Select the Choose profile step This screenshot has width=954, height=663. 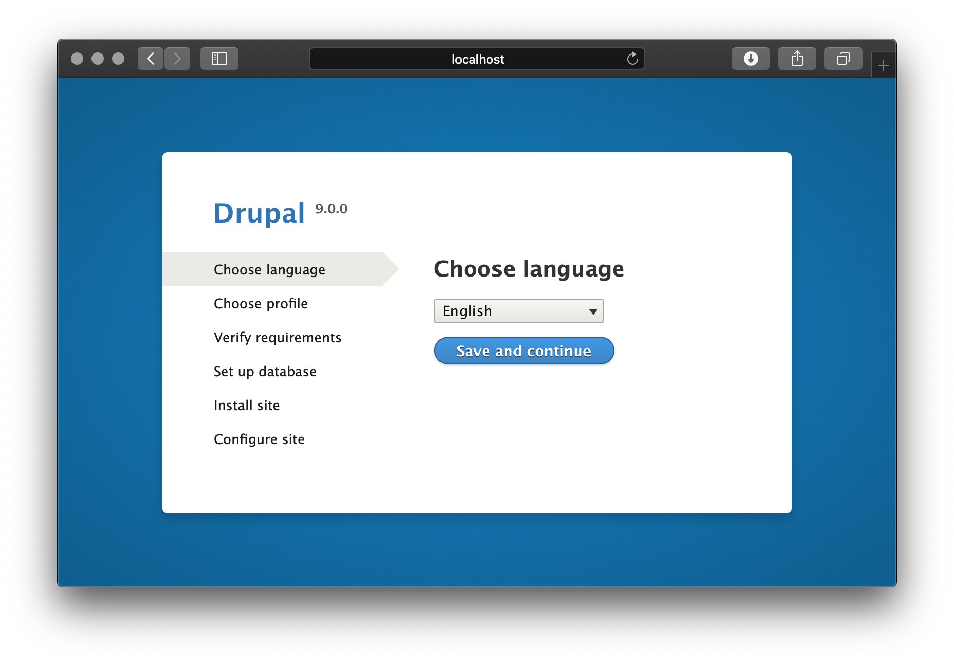pyautogui.click(x=261, y=304)
